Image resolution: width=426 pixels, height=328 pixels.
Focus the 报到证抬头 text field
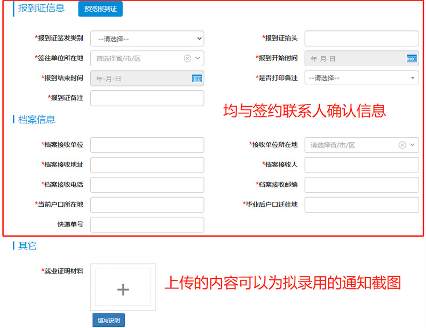(x=361, y=38)
